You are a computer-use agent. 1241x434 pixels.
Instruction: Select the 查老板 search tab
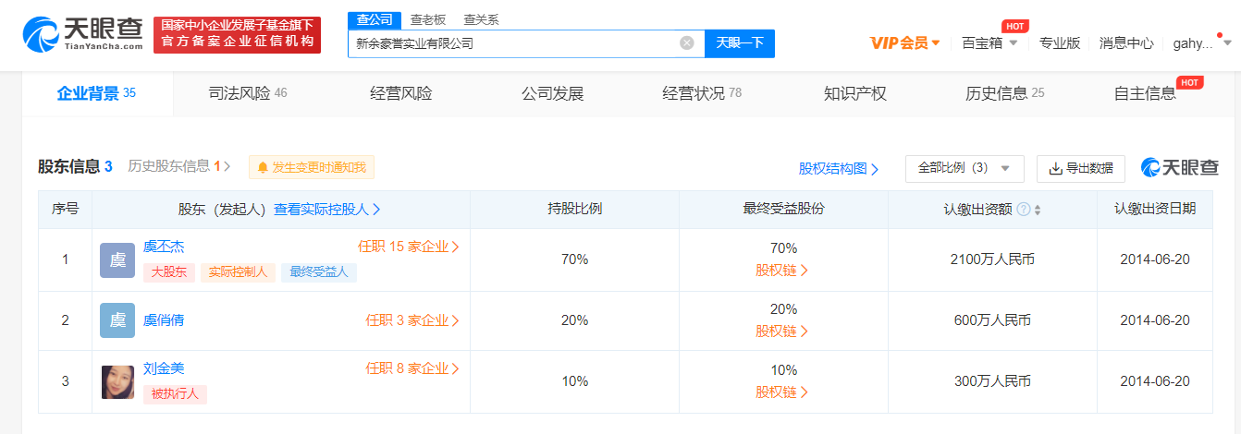[x=428, y=19]
